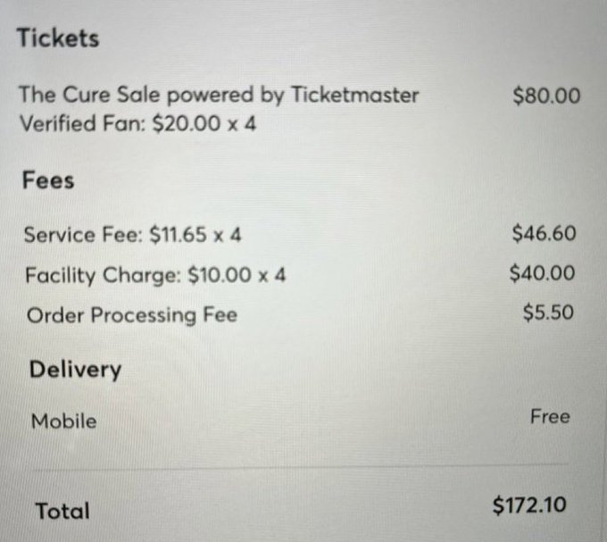
Task: Click the $20.00 x 4 ticket price
Action: (205, 124)
